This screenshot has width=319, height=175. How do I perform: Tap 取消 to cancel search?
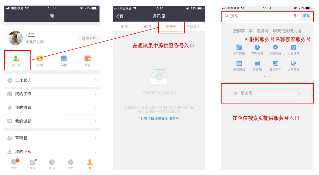(x=307, y=16)
